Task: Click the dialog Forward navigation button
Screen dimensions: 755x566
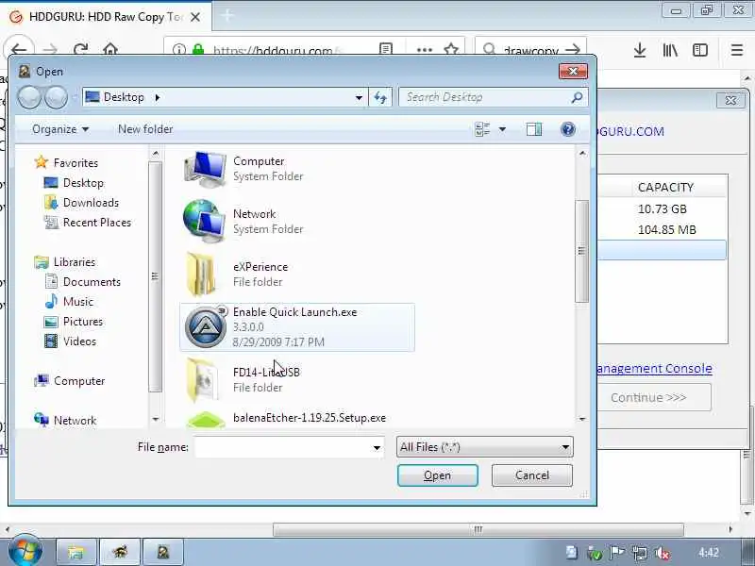Action: (x=56, y=97)
